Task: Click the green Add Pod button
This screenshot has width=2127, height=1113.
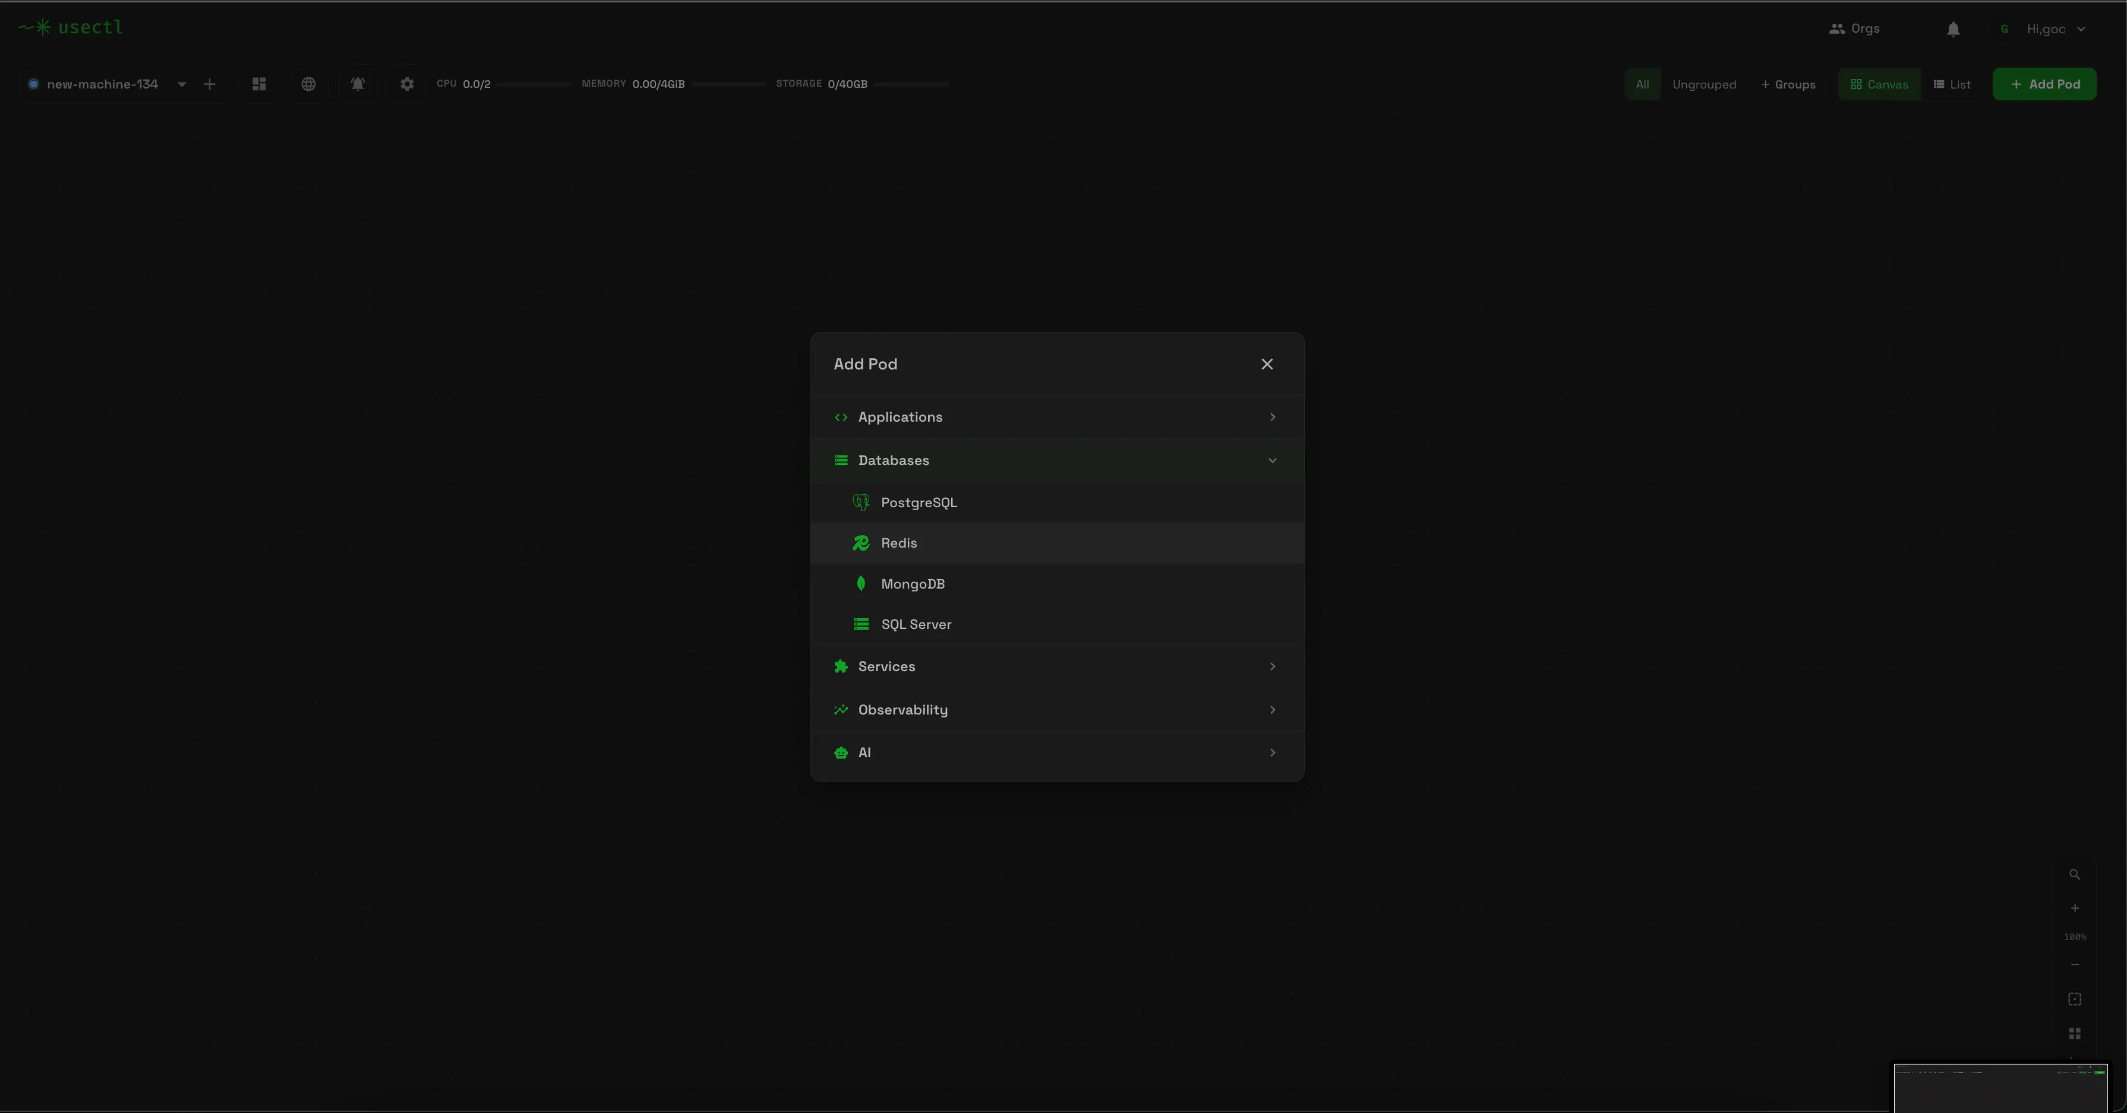Action: [2044, 84]
